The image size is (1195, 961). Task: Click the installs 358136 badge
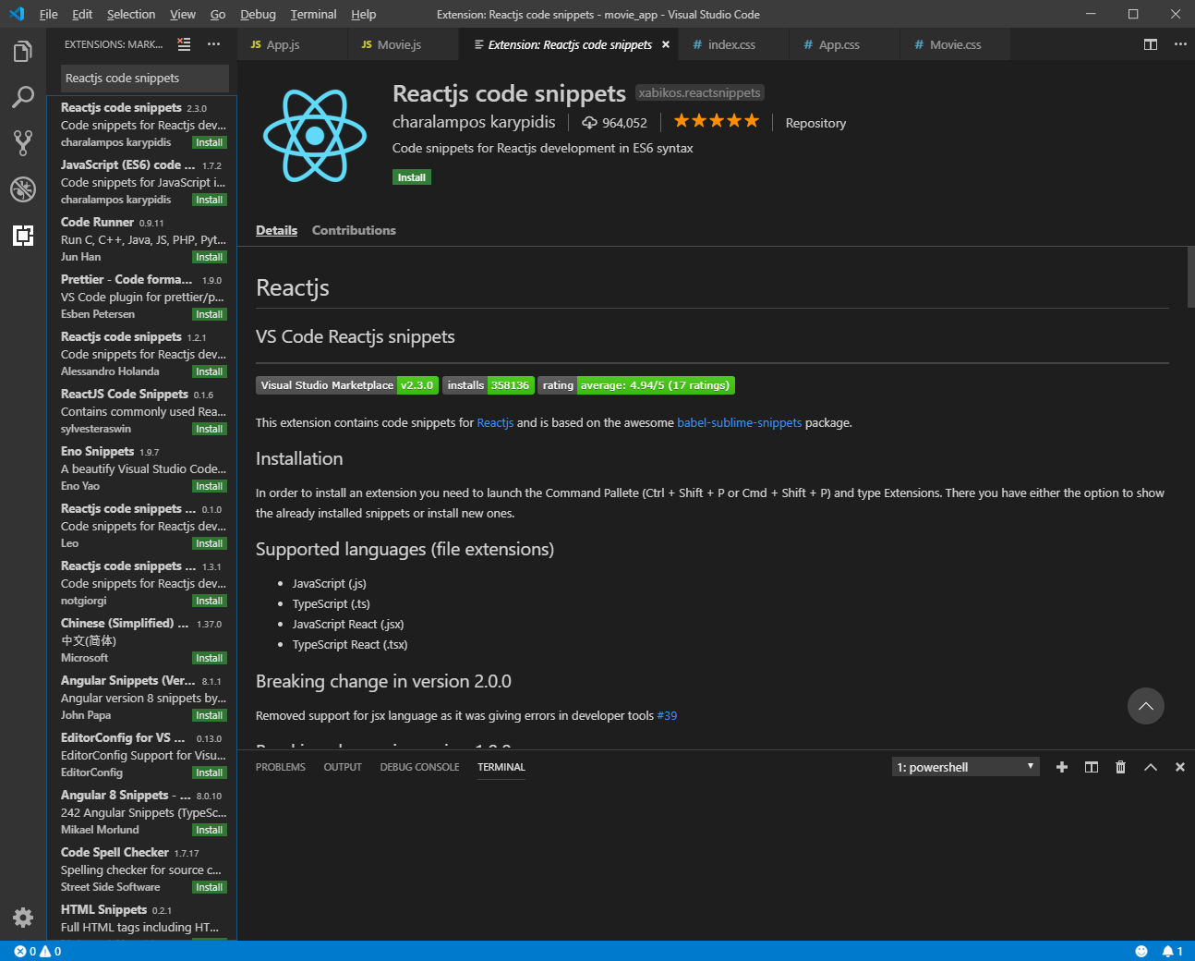pos(489,385)
